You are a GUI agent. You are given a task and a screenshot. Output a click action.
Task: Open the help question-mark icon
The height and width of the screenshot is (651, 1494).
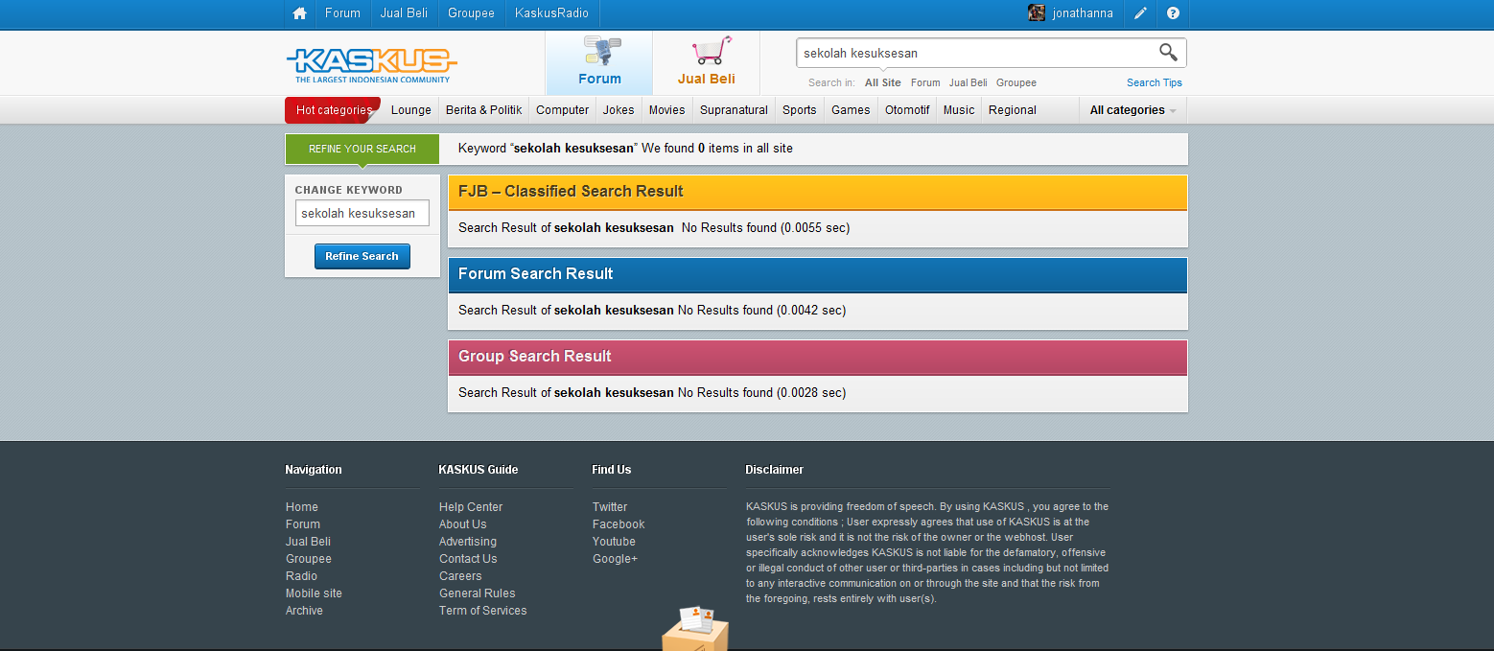point(1173,13)
